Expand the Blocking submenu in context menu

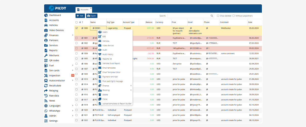point(131,90)
